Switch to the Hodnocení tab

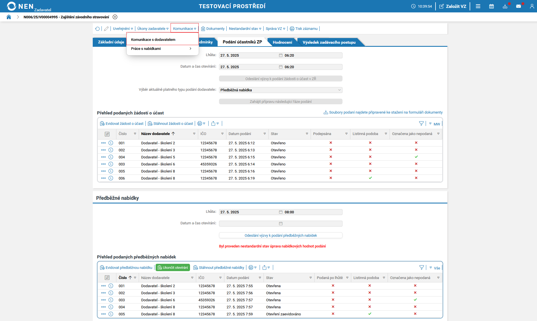282,42
